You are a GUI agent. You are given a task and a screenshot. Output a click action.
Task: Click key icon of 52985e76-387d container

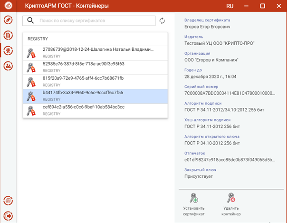31,68
